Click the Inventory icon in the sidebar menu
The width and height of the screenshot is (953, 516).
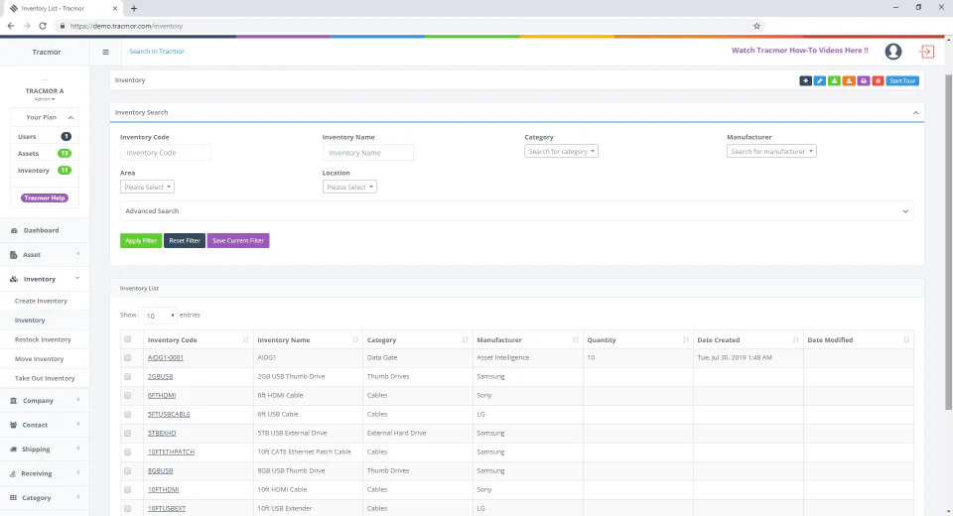point(13,280)
